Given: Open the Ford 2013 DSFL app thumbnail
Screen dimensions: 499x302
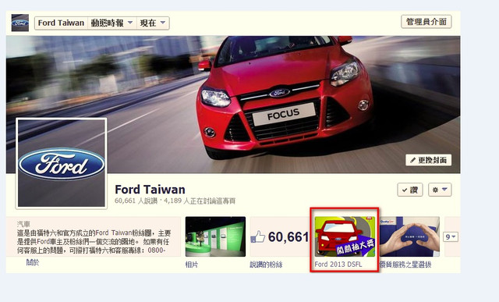Looking at the screenshot, I should pos(345,236).
